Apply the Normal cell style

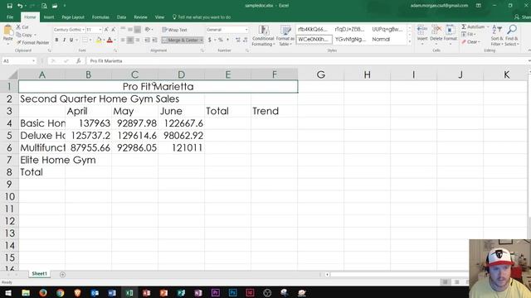click(381, 39)
